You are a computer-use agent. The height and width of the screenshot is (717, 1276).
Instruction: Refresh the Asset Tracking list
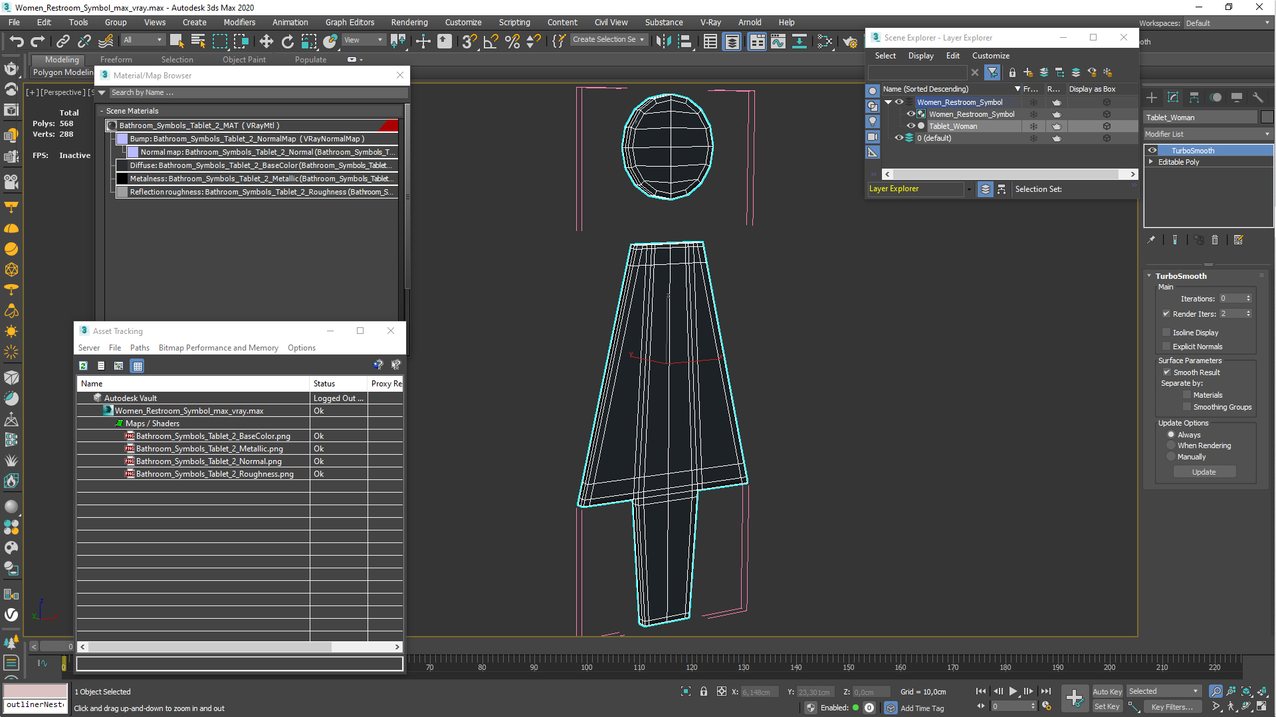coord(83,366)
